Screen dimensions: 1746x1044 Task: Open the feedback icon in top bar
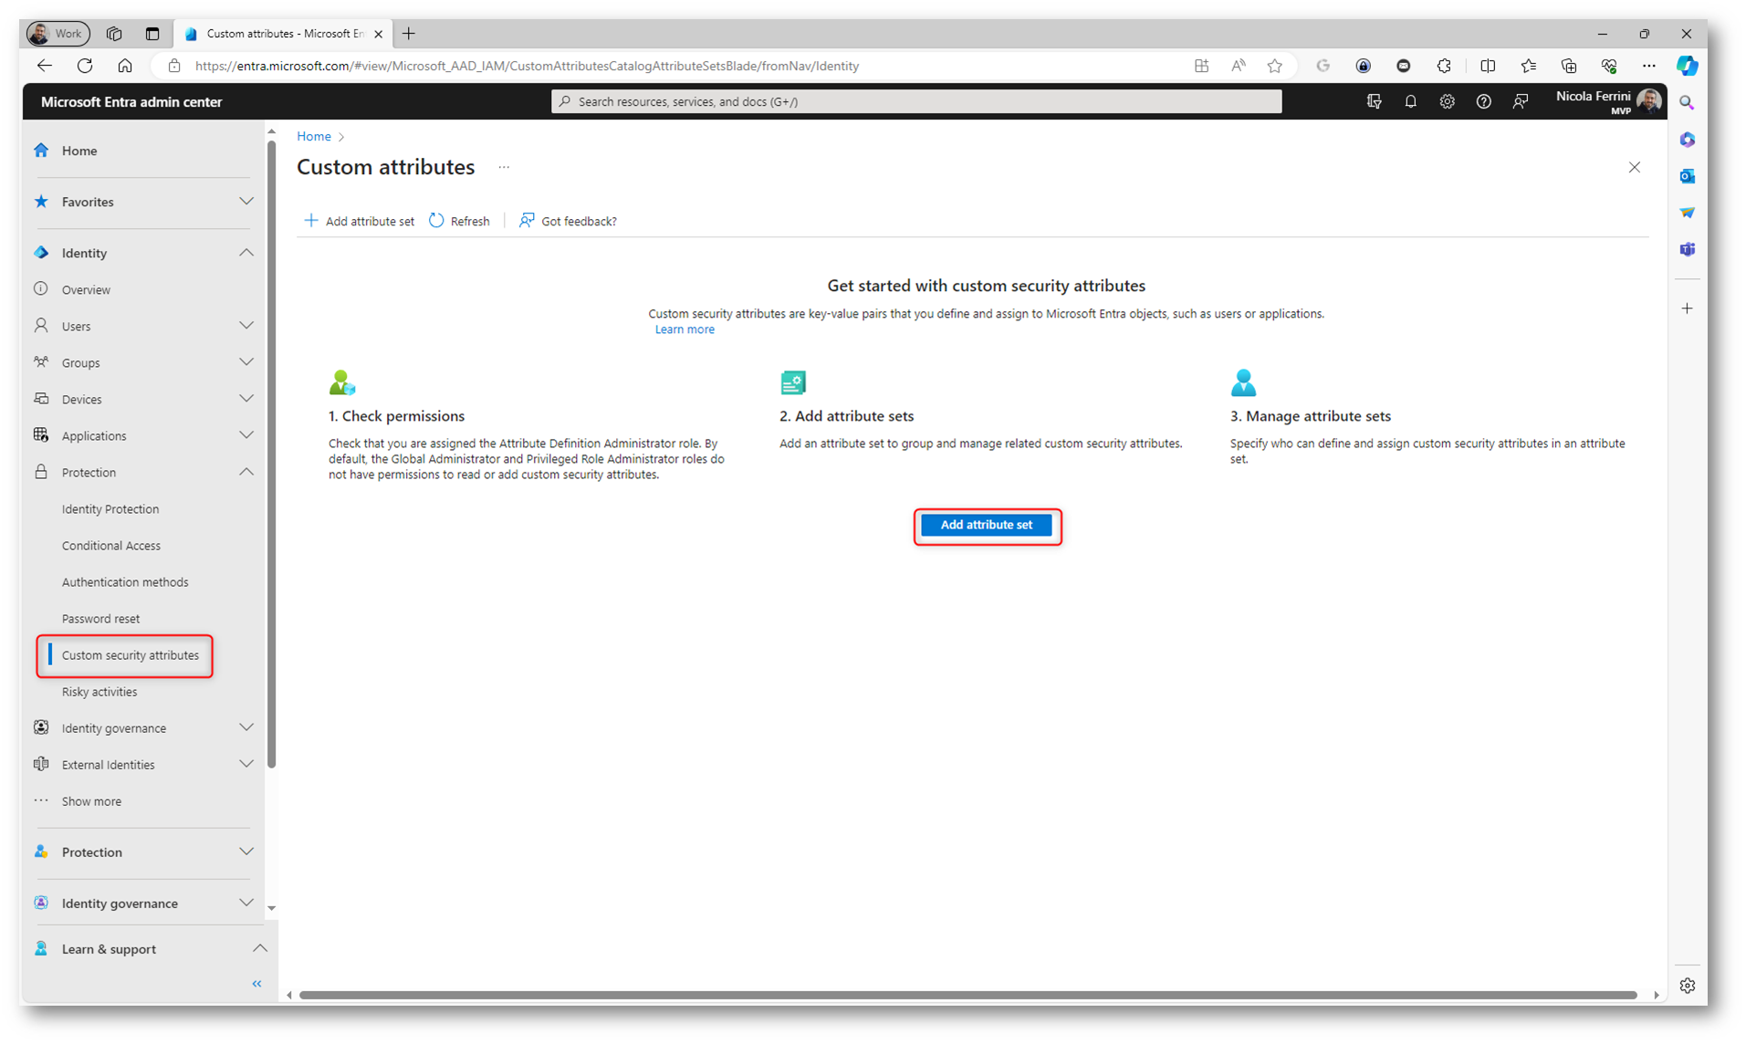1520,101
